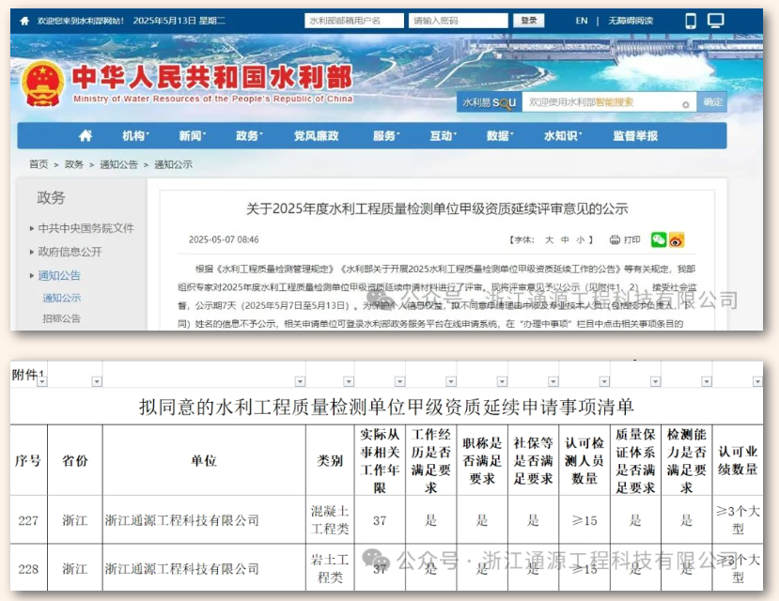Open the filter dropdown for the 类别 column
Screen dimensions: 779x601
pos(350,381)
